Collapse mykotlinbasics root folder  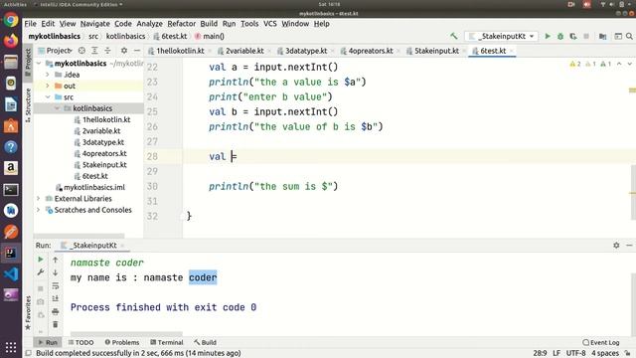pos(39,64)
